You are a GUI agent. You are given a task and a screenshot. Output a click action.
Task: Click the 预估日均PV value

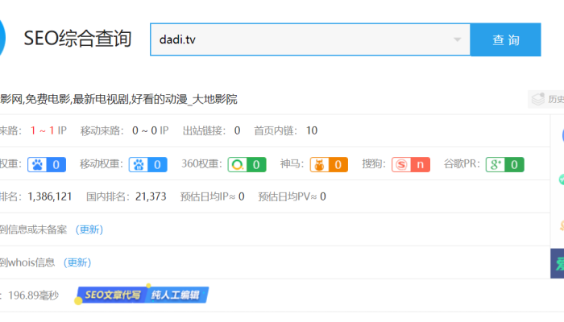point(323,196)
